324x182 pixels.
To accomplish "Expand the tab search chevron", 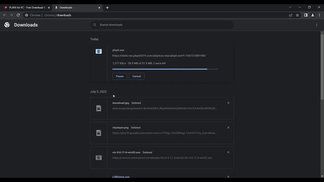I will pos(290,7).
